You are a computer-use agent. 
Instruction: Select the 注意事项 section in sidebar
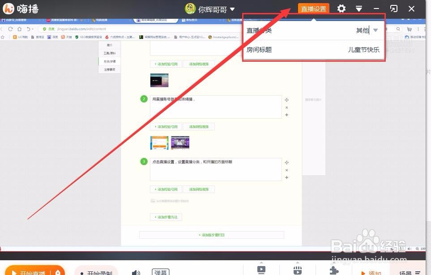coord(109,69)
